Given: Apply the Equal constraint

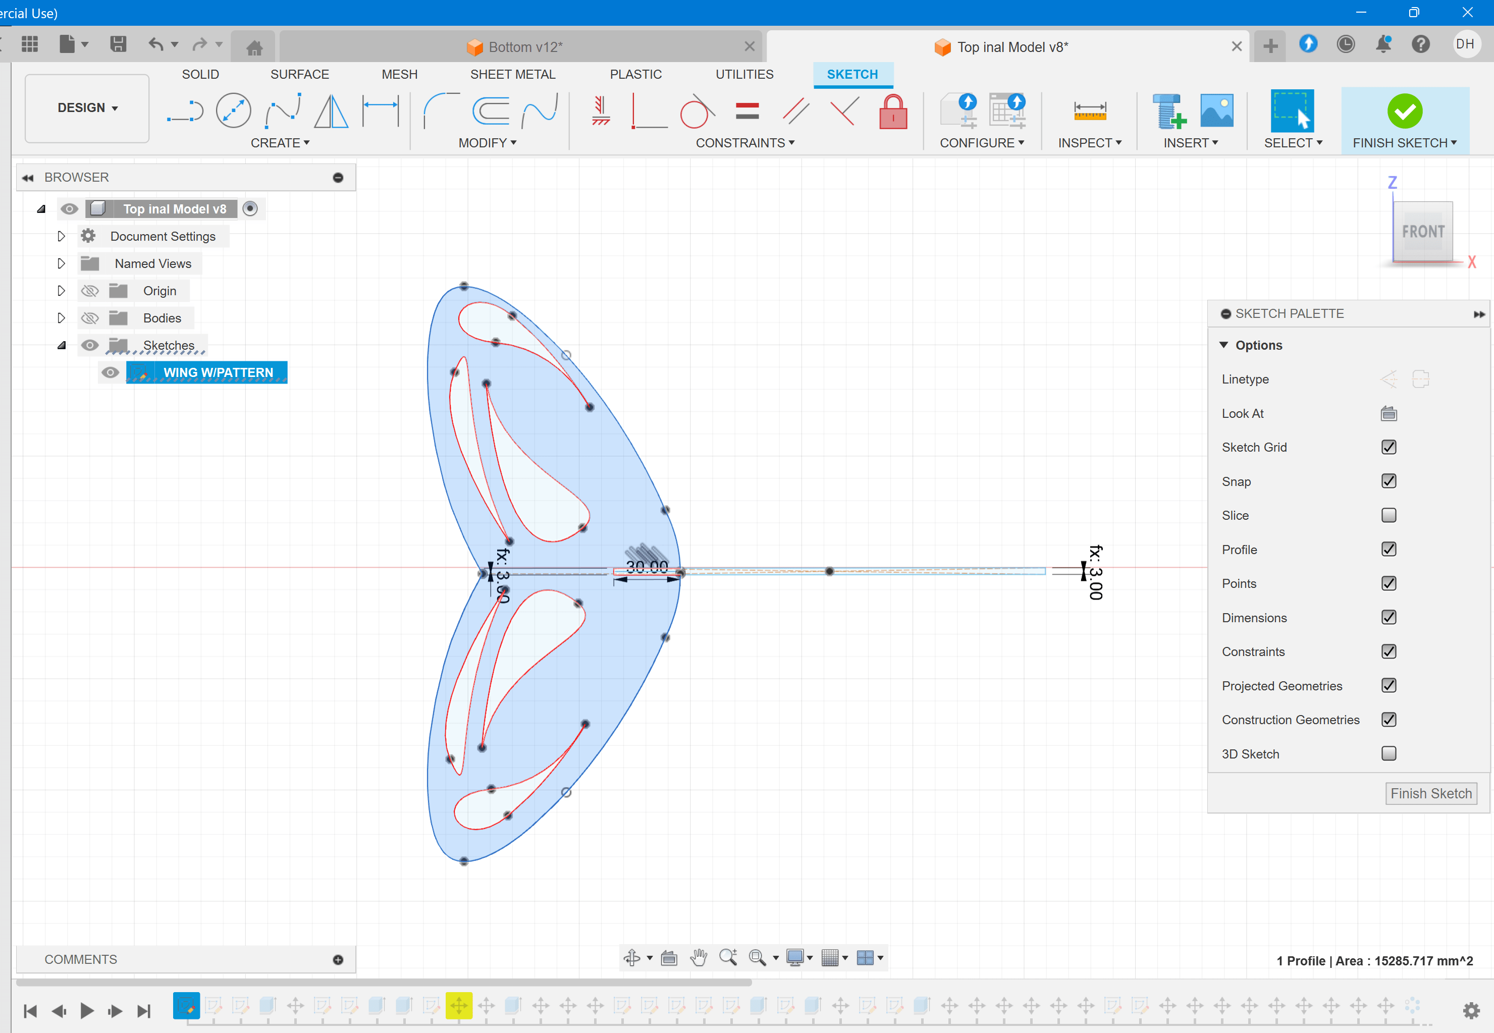Looking at the screenshot, I should 747,111.
